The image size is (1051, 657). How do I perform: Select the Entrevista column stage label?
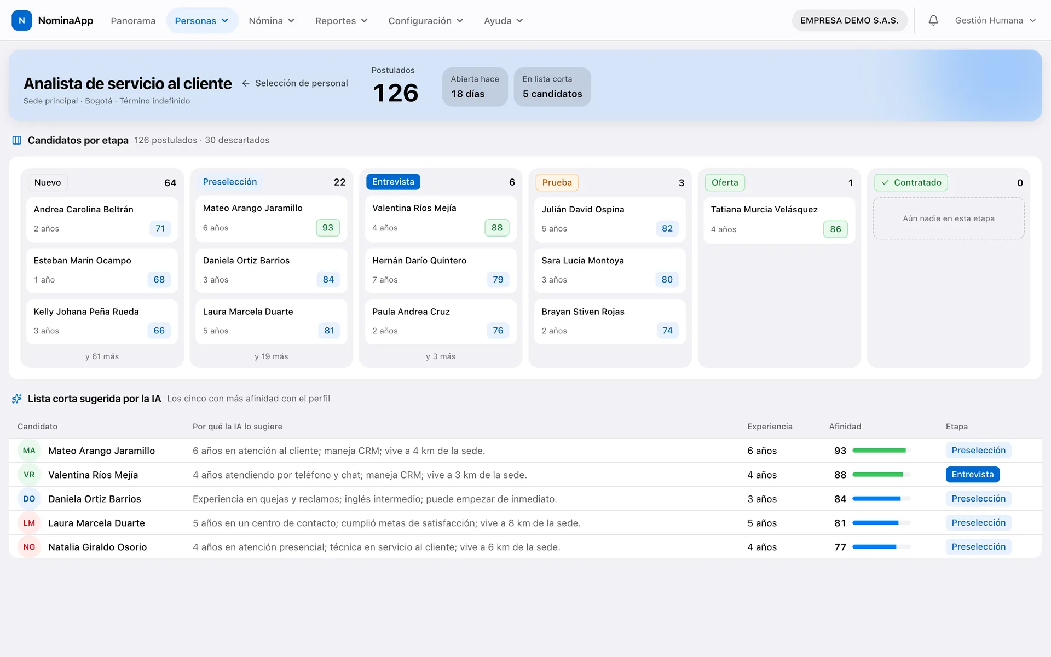pyautogui.click(x=393, y=182)
